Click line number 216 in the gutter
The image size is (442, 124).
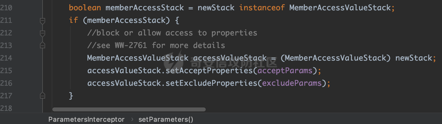pos(6,83)
